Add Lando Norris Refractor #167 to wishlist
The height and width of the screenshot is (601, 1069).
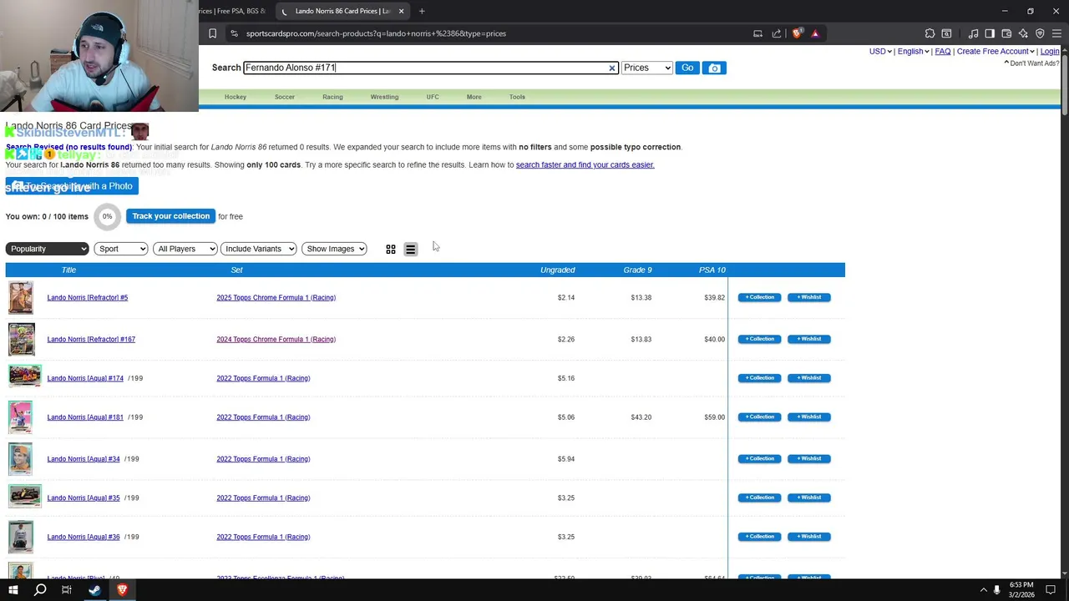[809, 339]
